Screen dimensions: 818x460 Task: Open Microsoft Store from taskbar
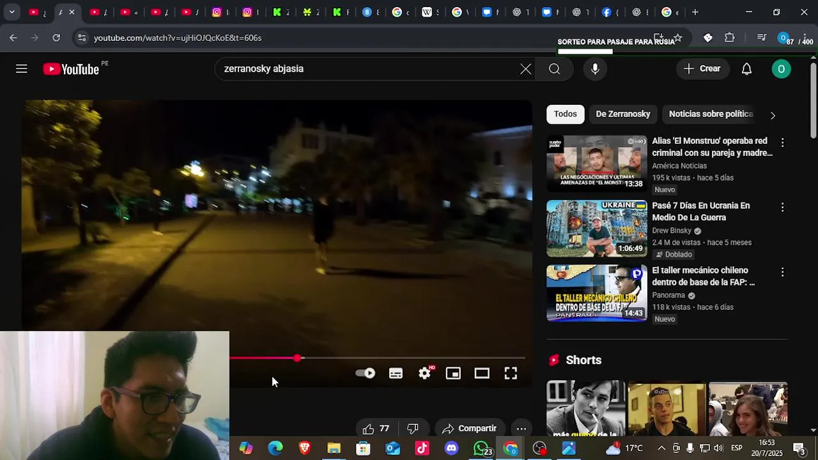364,448
